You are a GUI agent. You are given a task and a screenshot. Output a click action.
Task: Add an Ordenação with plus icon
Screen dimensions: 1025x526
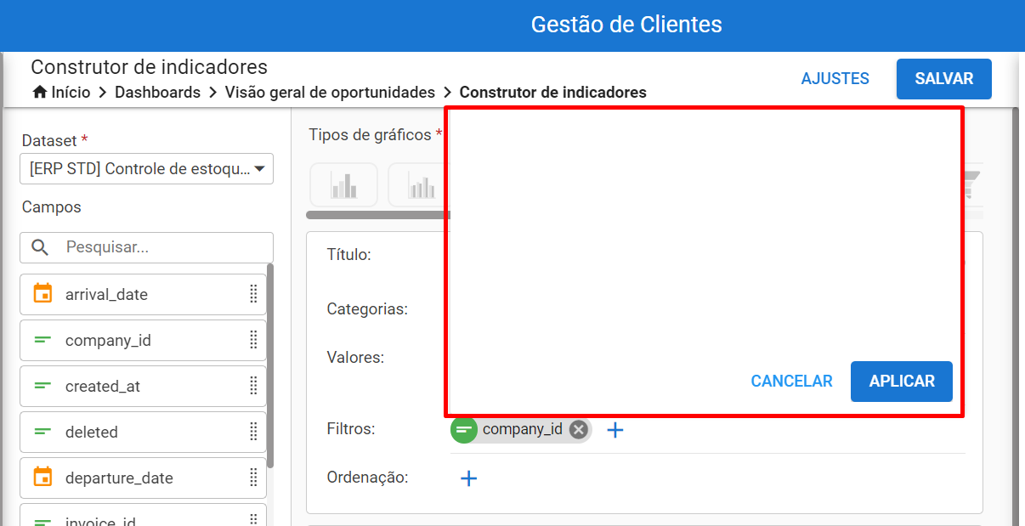468,478
